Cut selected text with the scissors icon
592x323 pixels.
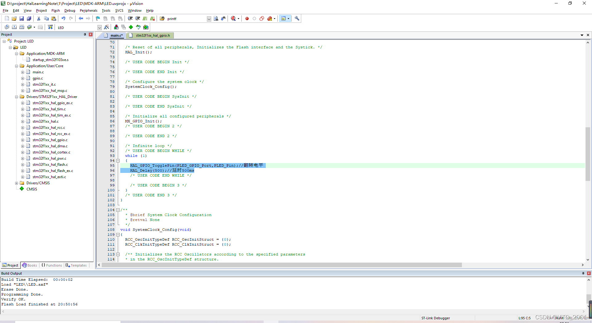39,18
